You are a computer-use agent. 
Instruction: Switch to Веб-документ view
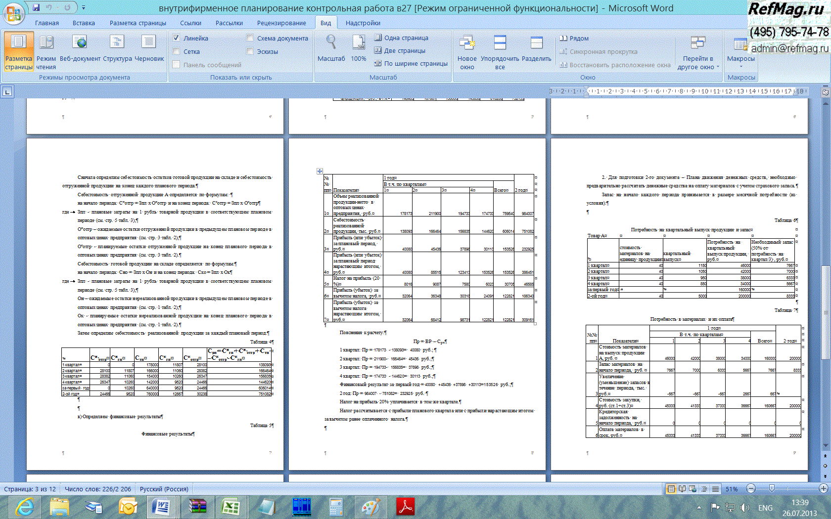pyautogui.click(x=80, y=43)
